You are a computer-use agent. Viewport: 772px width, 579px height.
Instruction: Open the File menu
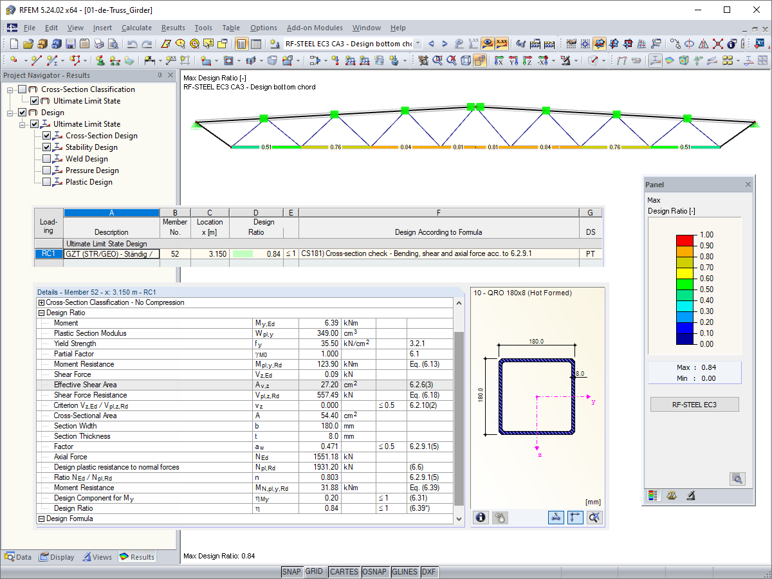pos(30,28)
